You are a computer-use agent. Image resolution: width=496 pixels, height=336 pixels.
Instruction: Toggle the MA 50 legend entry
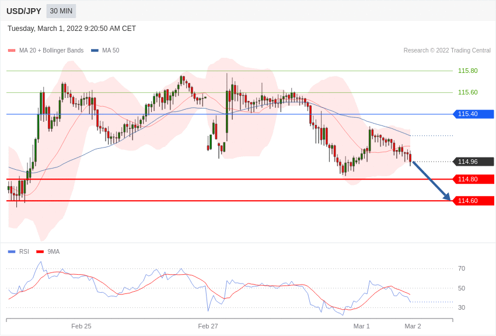pyautogui.click(x=105, y=50)
